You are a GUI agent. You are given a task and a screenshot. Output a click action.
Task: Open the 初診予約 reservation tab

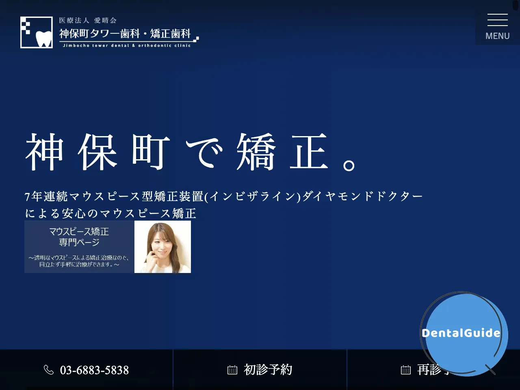(260, 370)
